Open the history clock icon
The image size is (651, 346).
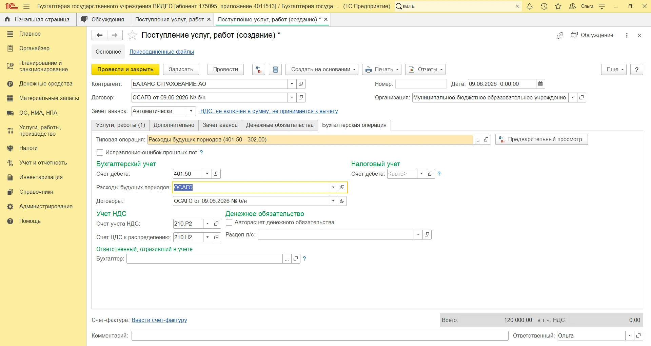pos(544,6)
